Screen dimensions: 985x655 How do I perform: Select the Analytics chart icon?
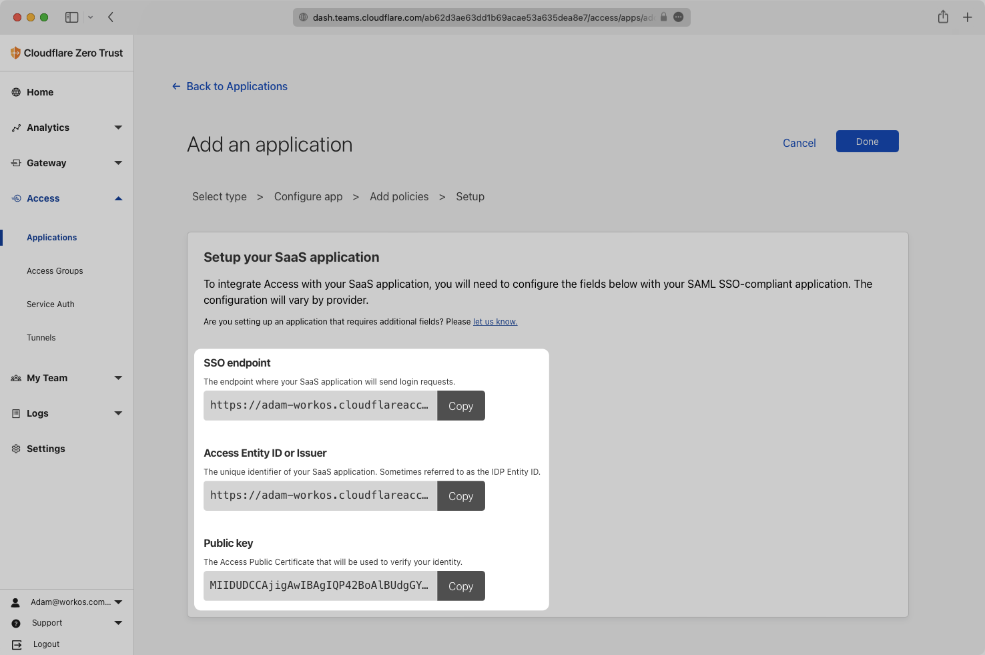[16, 128]
